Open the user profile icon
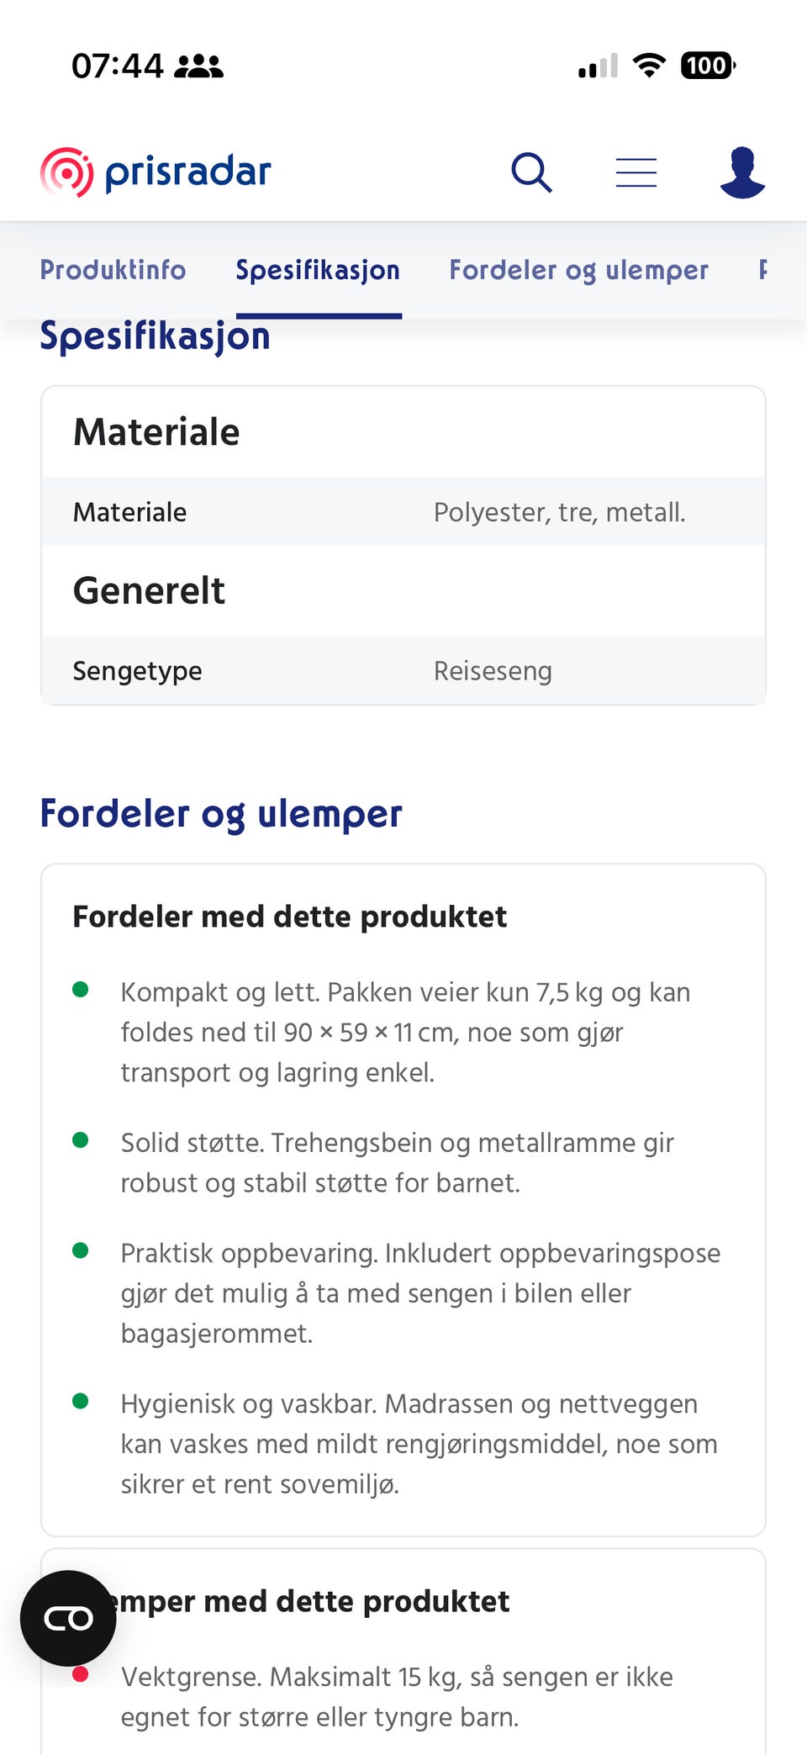Screen dimensions: 807x1755 [742, 172]
